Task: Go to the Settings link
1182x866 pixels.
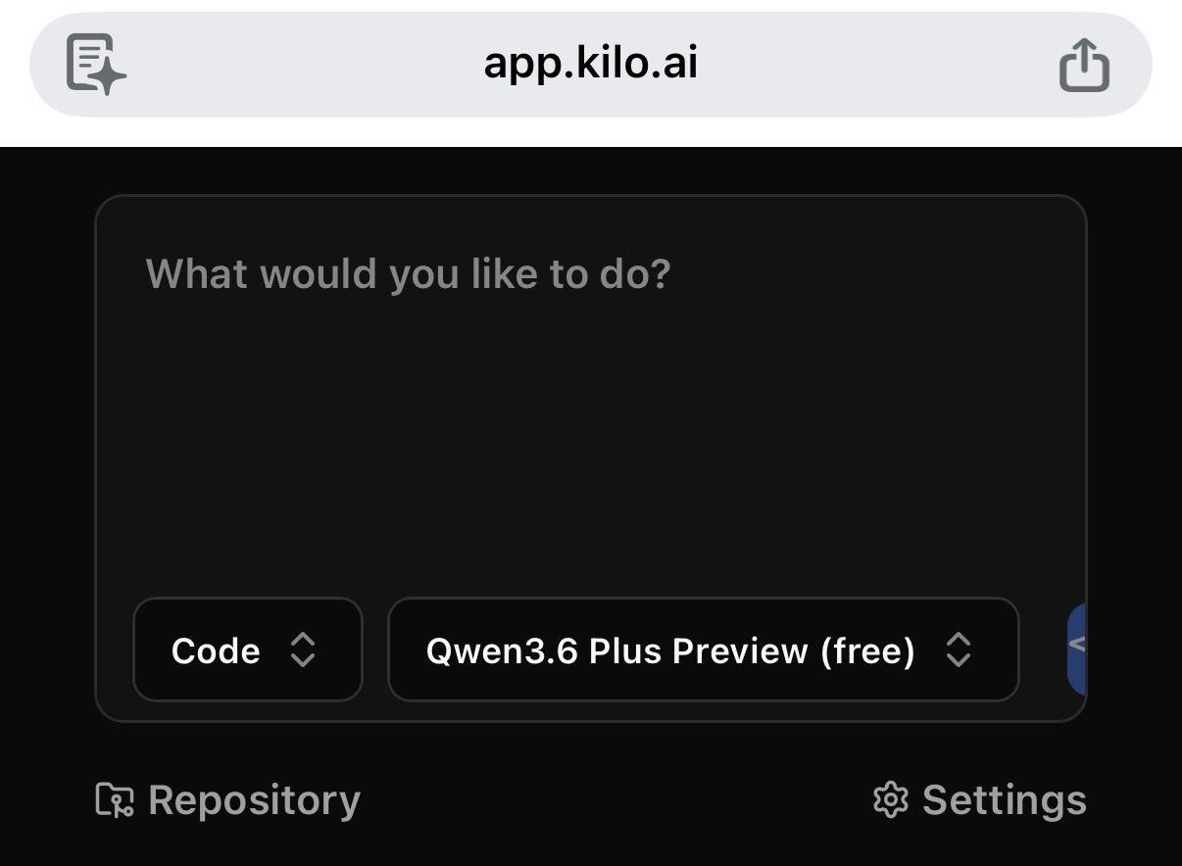Action: (979, 800)
